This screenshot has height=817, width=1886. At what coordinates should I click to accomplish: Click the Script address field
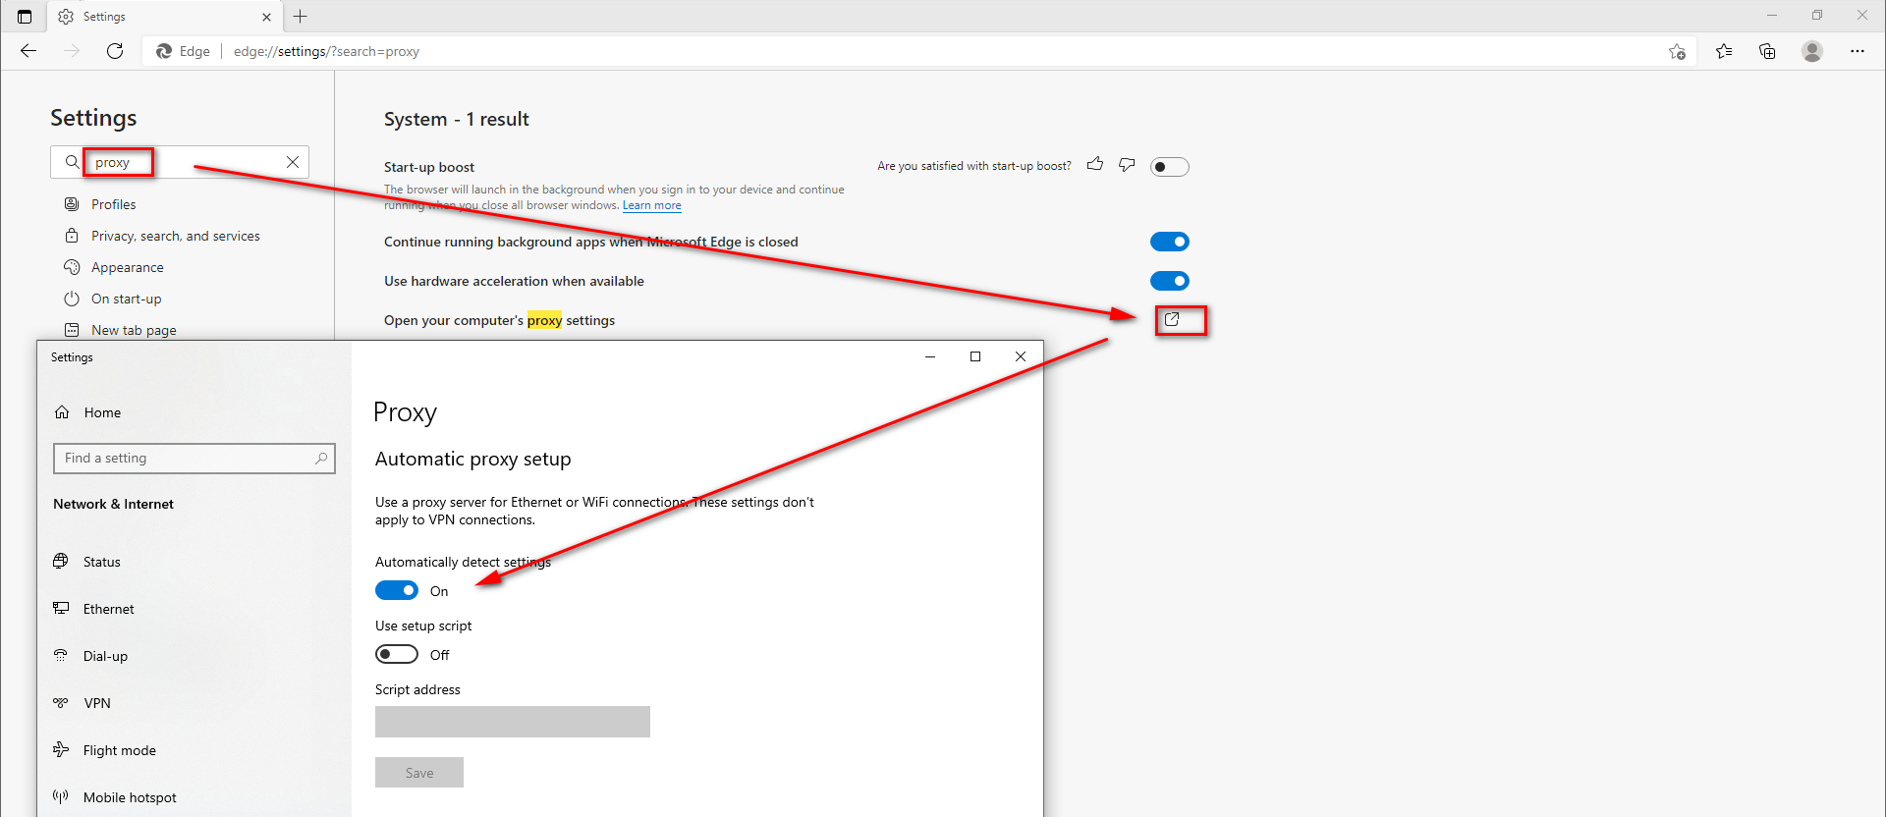[x=513, y=722]
